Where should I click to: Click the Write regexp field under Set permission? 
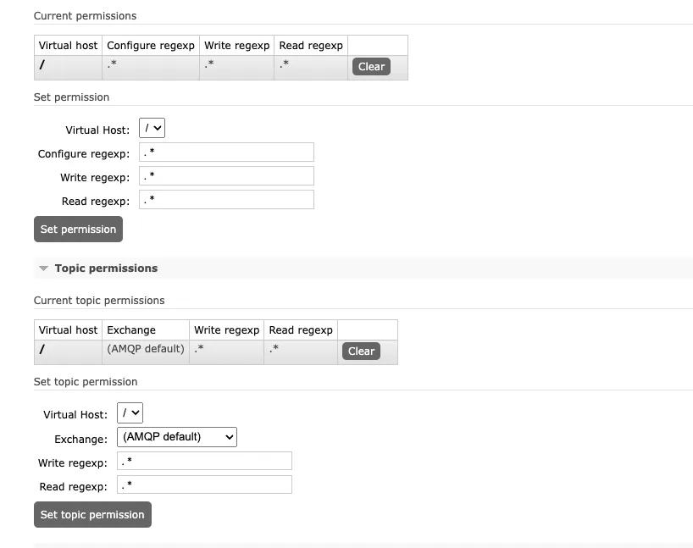(226, 175)
